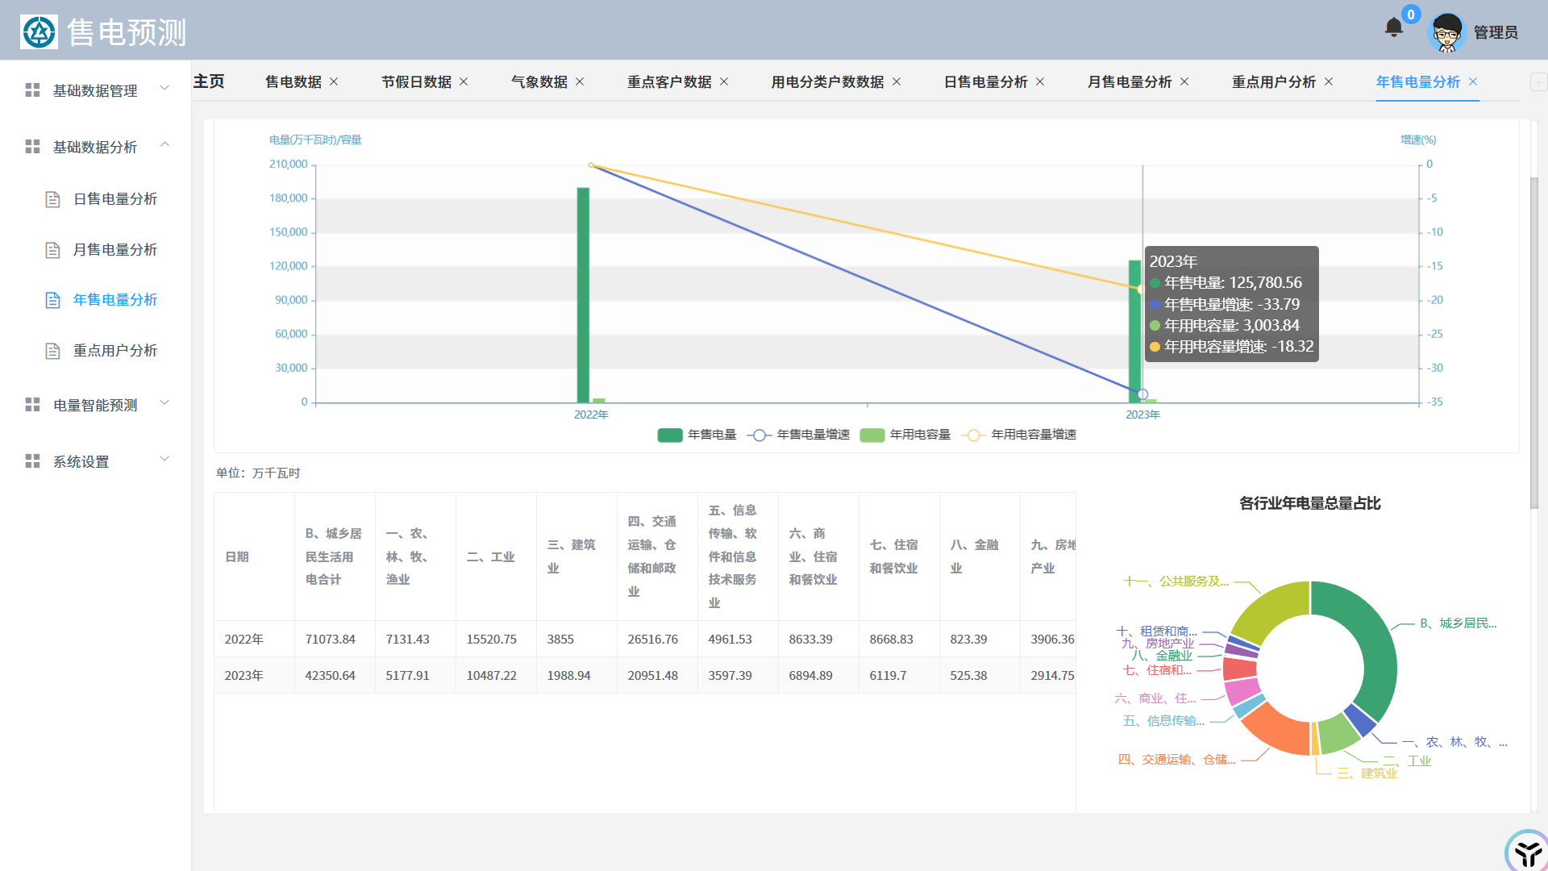Click the 年用电容量 legend color swatch
The width and height of the screenshot is (1548, 871).
872,435
